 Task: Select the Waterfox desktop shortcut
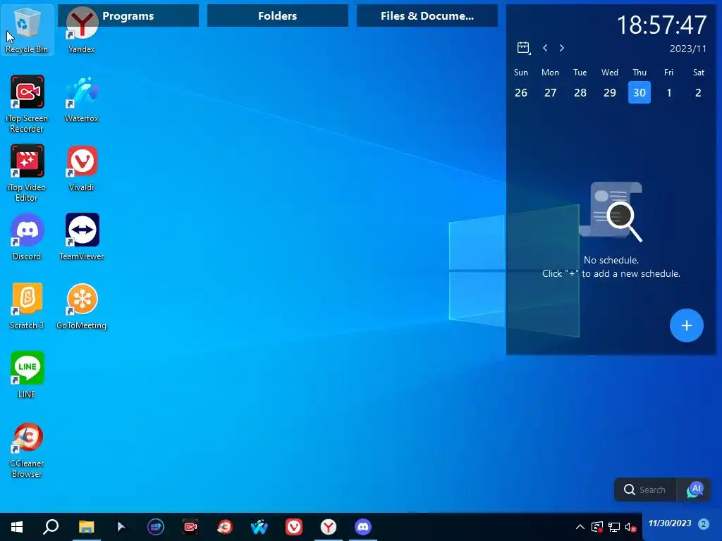pos(82,99)
